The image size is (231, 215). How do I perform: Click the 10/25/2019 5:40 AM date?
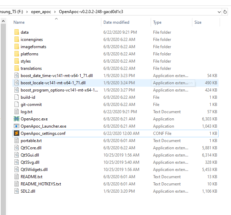tap(121, 162)
